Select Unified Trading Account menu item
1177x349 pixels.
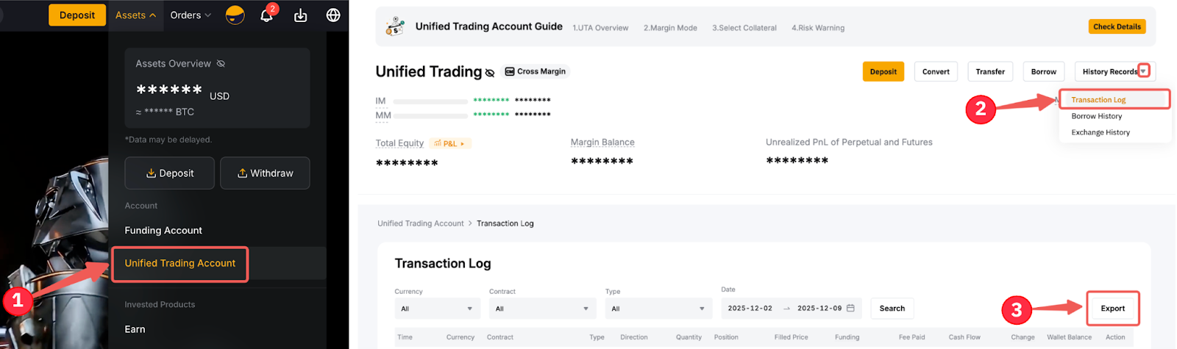(180, 263)
